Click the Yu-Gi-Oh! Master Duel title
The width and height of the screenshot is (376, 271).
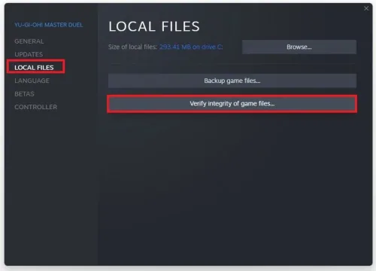(x=48, y=25)
